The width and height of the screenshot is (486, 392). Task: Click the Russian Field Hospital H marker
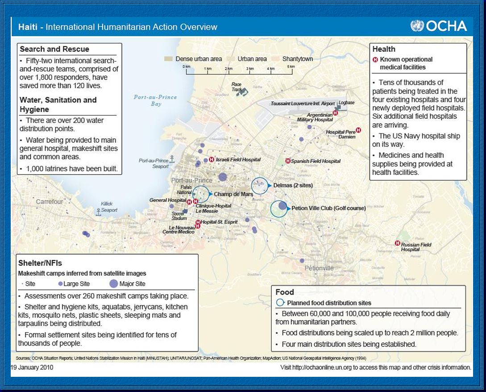click(x=397, y=243)
